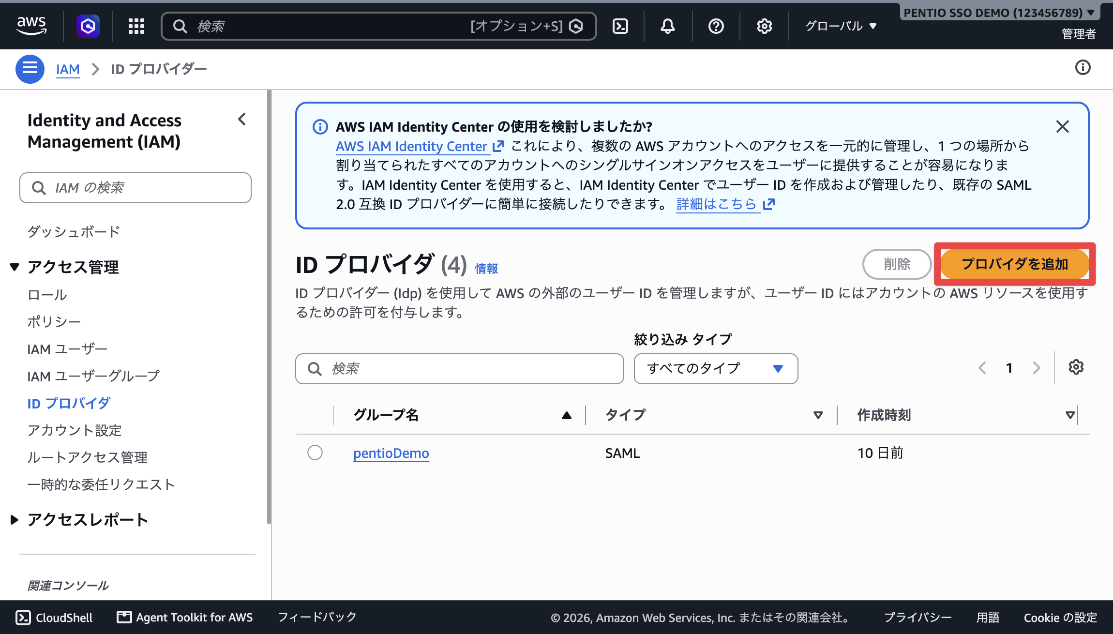The width and height of the screenshot is (1113, 634).
Task: Open table preferences gear icon
Action: pos(1076,367)
